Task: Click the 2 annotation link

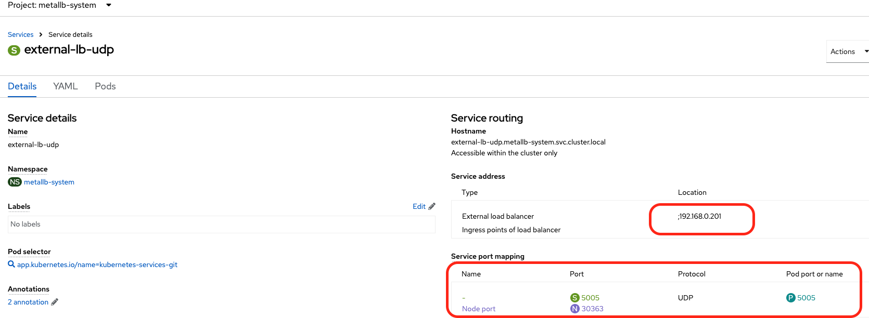Action: [28, 302]
